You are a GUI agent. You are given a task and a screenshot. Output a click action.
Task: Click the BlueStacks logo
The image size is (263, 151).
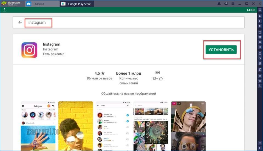tap(4, 4)
